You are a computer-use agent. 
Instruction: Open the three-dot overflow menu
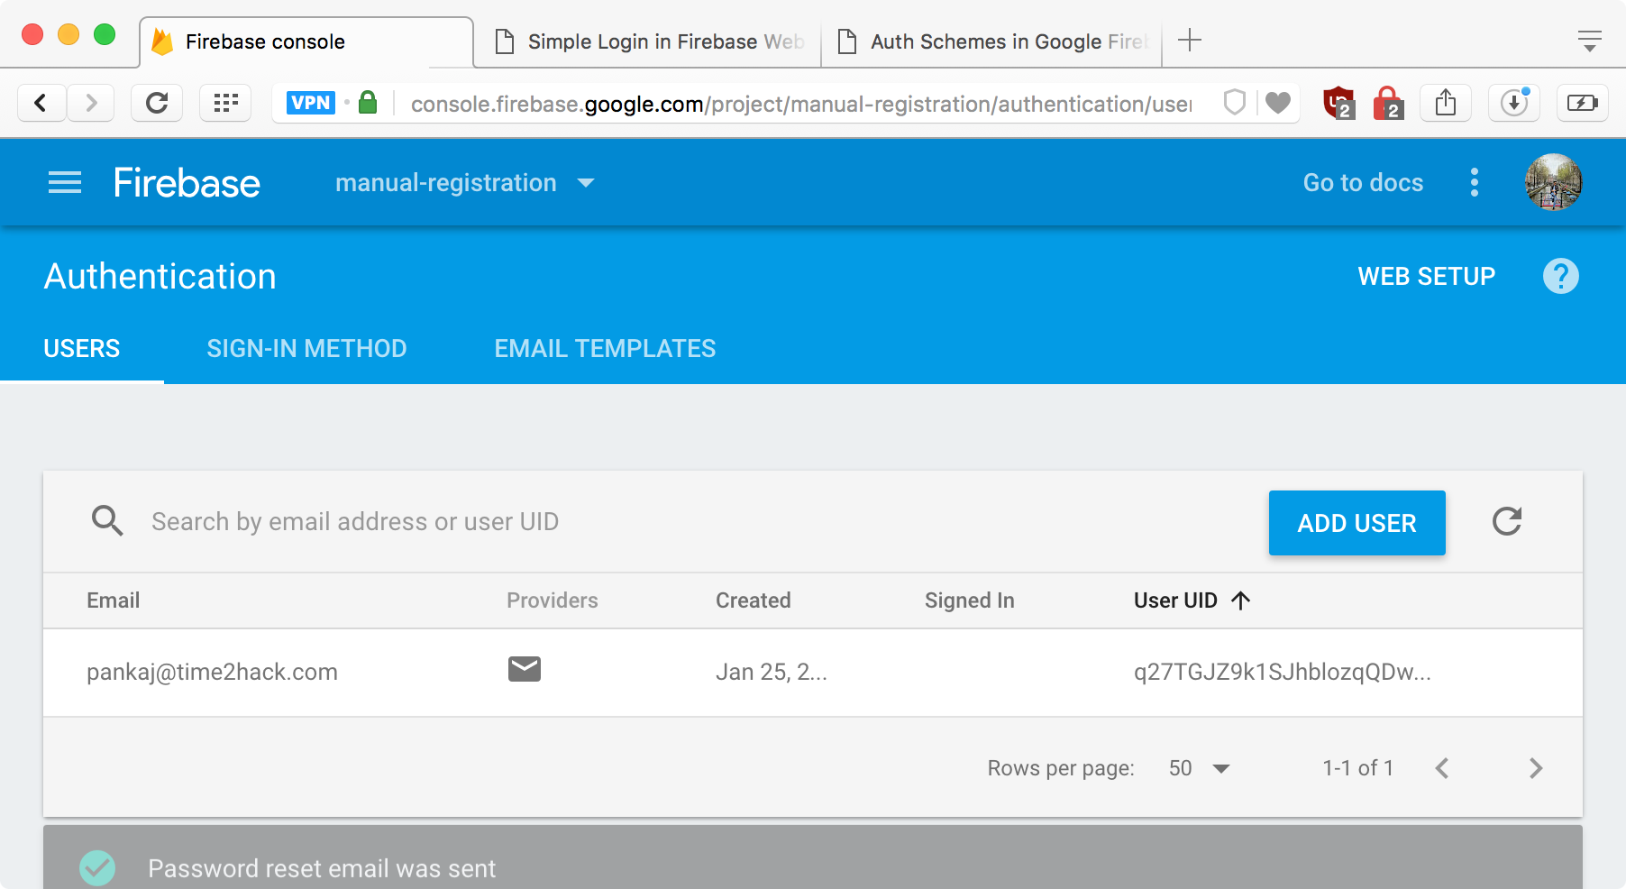[1475, 182]
